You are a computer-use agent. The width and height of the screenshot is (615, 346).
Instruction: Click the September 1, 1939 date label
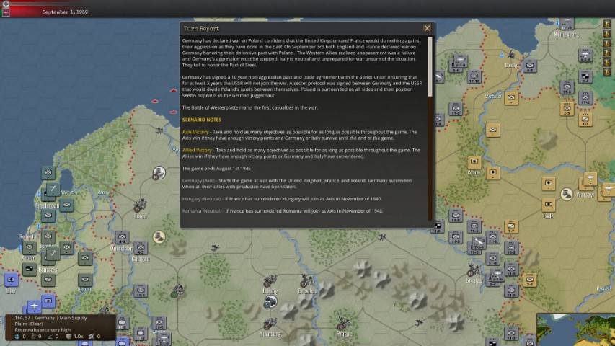coord(64,12)
